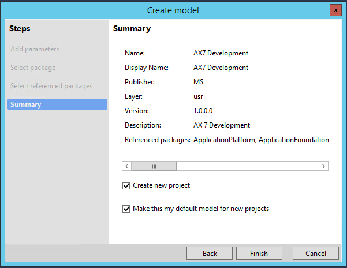Image resolution: width=347 pixels, height=268 pixels.
Task: Click the Description value AX 7 Development
Action: [222, 125]
